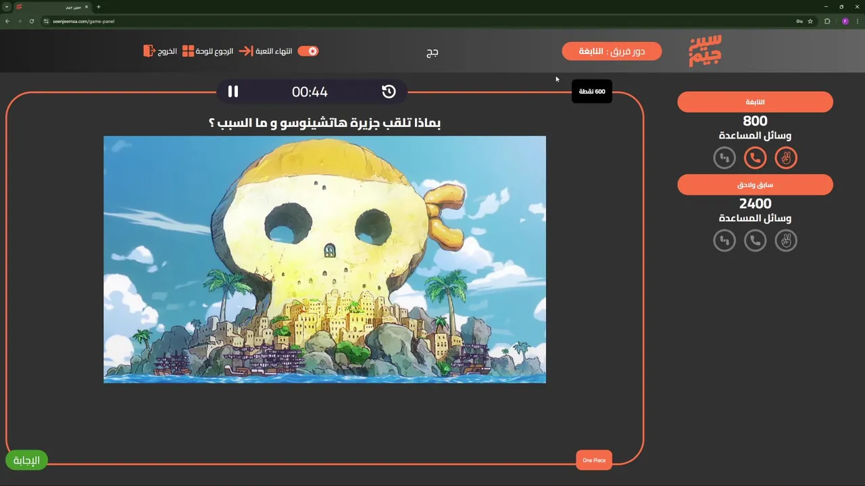This screenshot has width=865, height=486.
Task: Bookmark this page with the star icon
Action: pyautogui.click(x=810, y=21)
